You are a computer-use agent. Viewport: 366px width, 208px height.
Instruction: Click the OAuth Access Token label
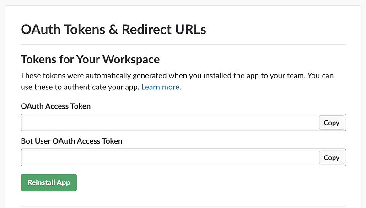(x=55, y=106)
